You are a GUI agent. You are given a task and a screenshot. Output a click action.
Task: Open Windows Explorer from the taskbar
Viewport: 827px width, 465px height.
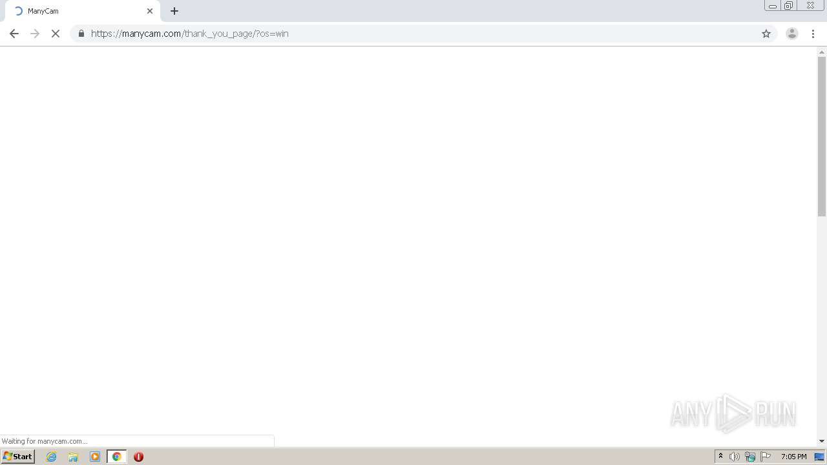point(73,457)
